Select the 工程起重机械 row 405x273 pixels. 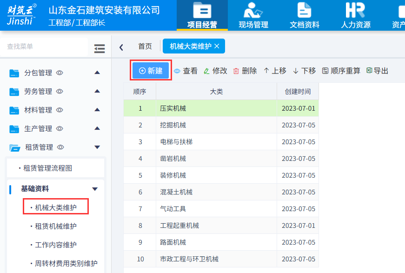(221, 226)
